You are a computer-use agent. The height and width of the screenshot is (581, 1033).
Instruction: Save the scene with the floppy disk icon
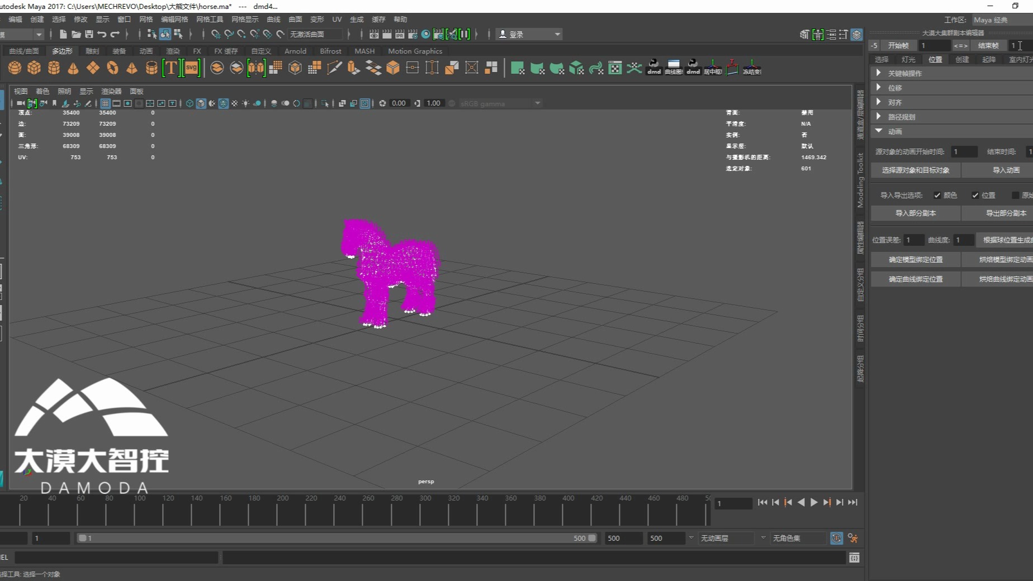[x=89, y=34]
